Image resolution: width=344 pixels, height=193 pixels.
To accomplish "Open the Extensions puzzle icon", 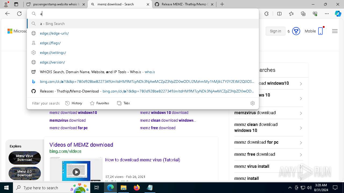I will click(266, 14).
